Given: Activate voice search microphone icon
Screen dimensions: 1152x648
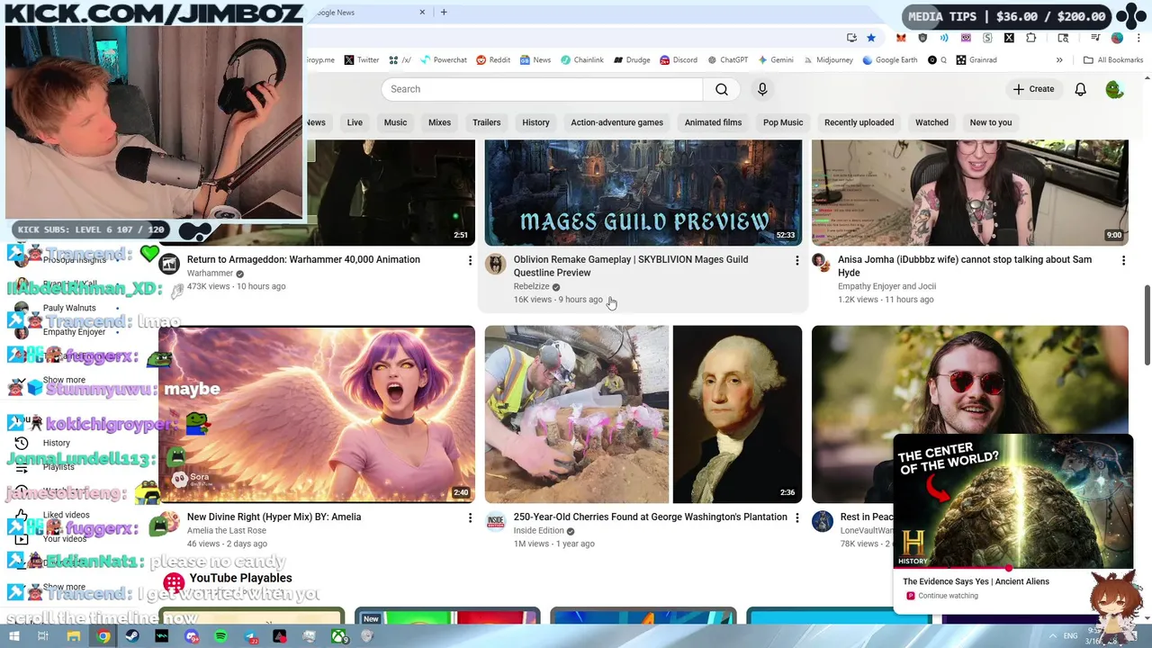Looking at the screenshot, I should coord(762,89).
